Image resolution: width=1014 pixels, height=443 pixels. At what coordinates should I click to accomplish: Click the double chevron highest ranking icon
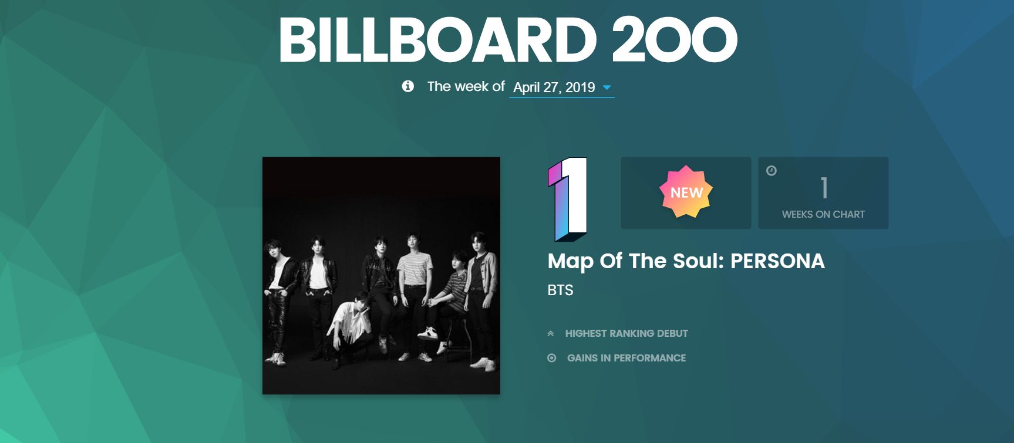(x=551, y=333)
